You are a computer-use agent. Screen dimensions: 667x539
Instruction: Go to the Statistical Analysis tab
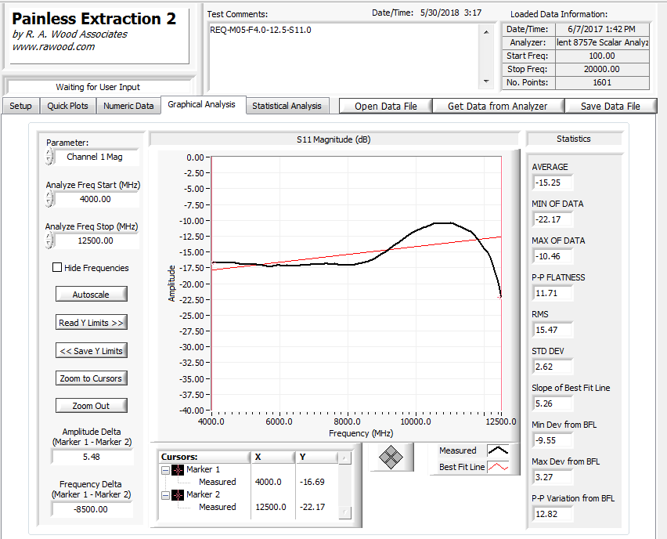pos(287,106)
